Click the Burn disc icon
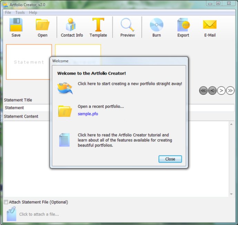Viewport: 238px width, 225px height. pos(157,25)
